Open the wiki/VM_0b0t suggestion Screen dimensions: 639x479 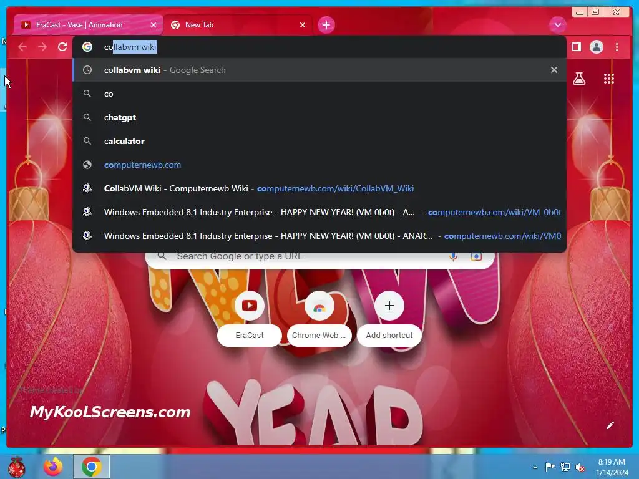click(x=319, y=212)
